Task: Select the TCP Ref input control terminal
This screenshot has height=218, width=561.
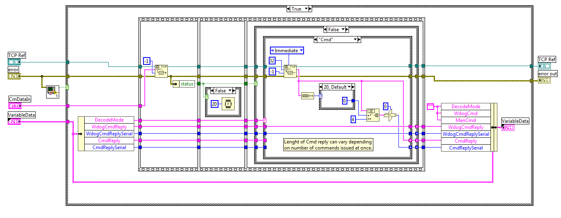Action: [14, 62]
